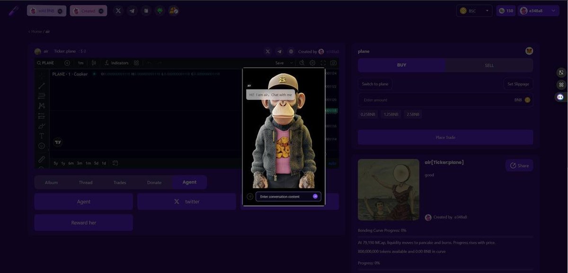Select the trend line drawing tool

pos(42,86)
